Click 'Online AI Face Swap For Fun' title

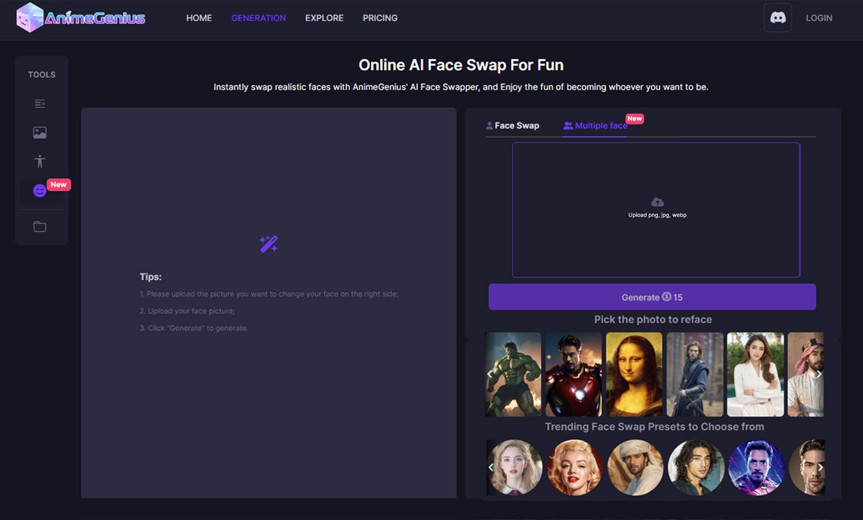coord(461,65)
